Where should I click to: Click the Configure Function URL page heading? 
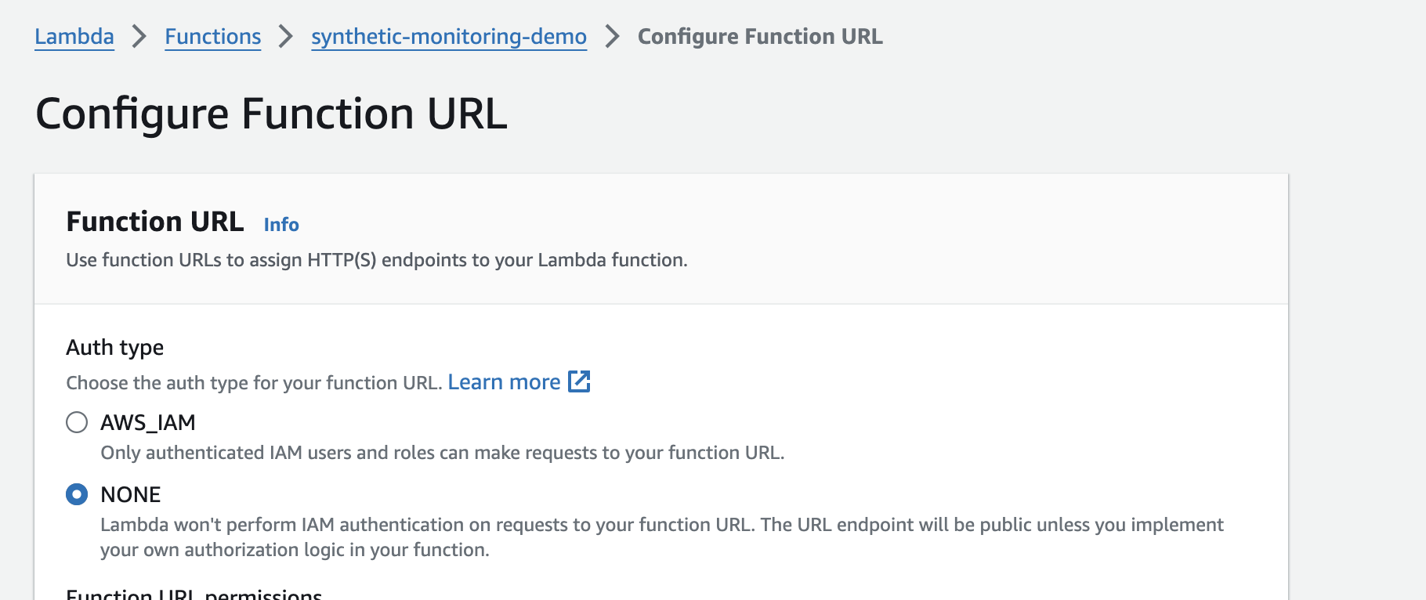(271, 114)
